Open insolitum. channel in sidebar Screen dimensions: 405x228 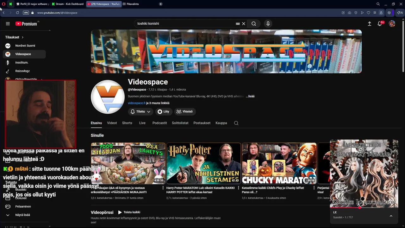pyautogui.click(x=24, y=63)
